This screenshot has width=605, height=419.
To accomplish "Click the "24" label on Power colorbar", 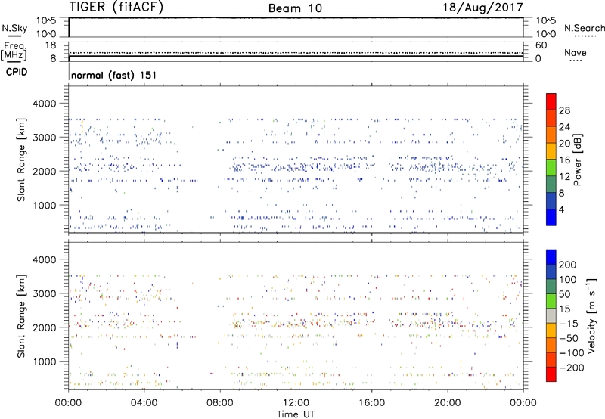I will (564, 127).
